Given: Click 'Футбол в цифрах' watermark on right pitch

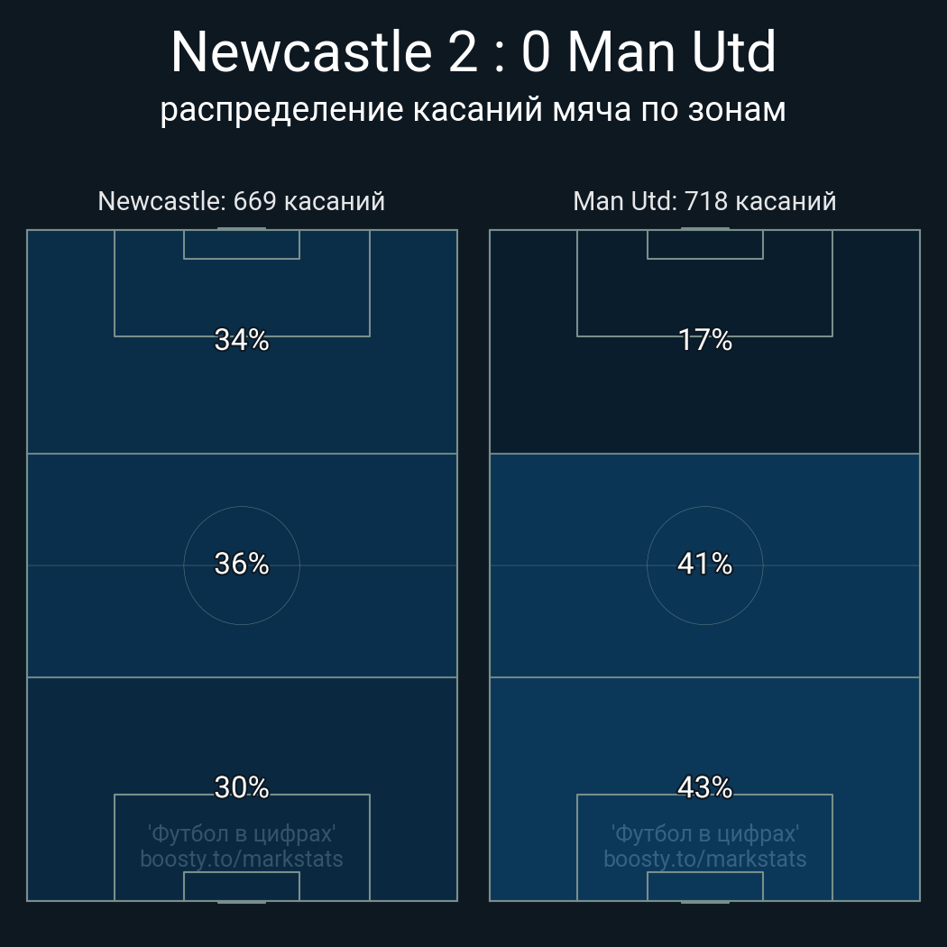Looking at the screenshot, I should point(704,834).
